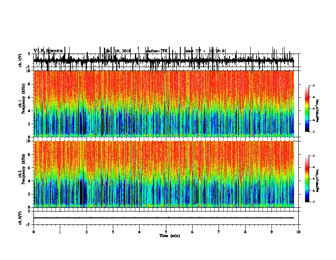Click the 4 tick on the time axis

[140, 232]
